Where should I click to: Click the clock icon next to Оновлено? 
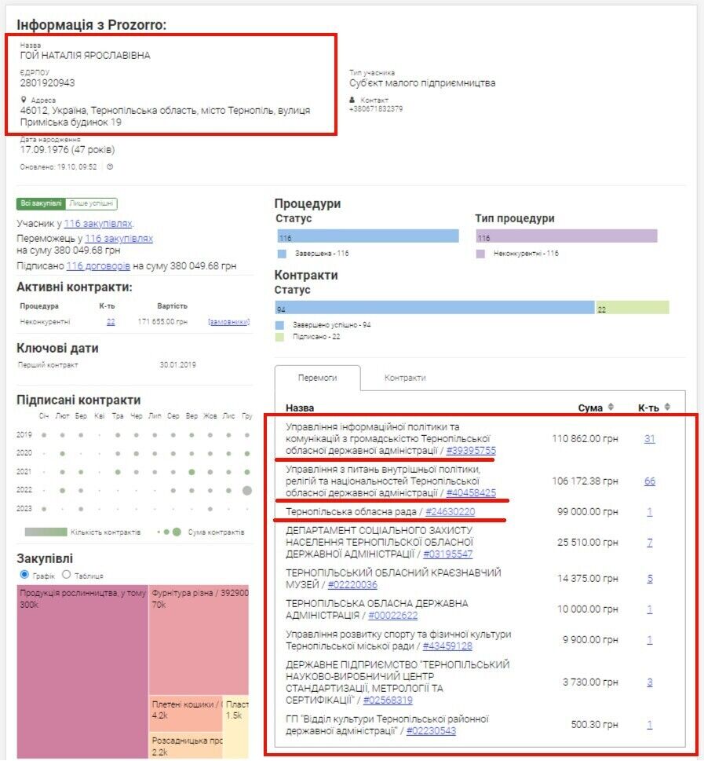110,166
